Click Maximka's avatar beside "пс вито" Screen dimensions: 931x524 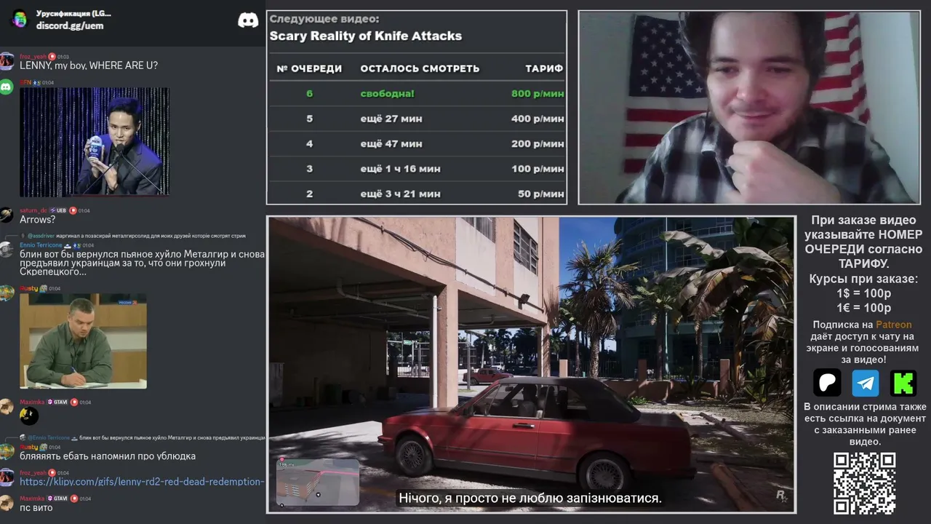click(x=7, y=503)
